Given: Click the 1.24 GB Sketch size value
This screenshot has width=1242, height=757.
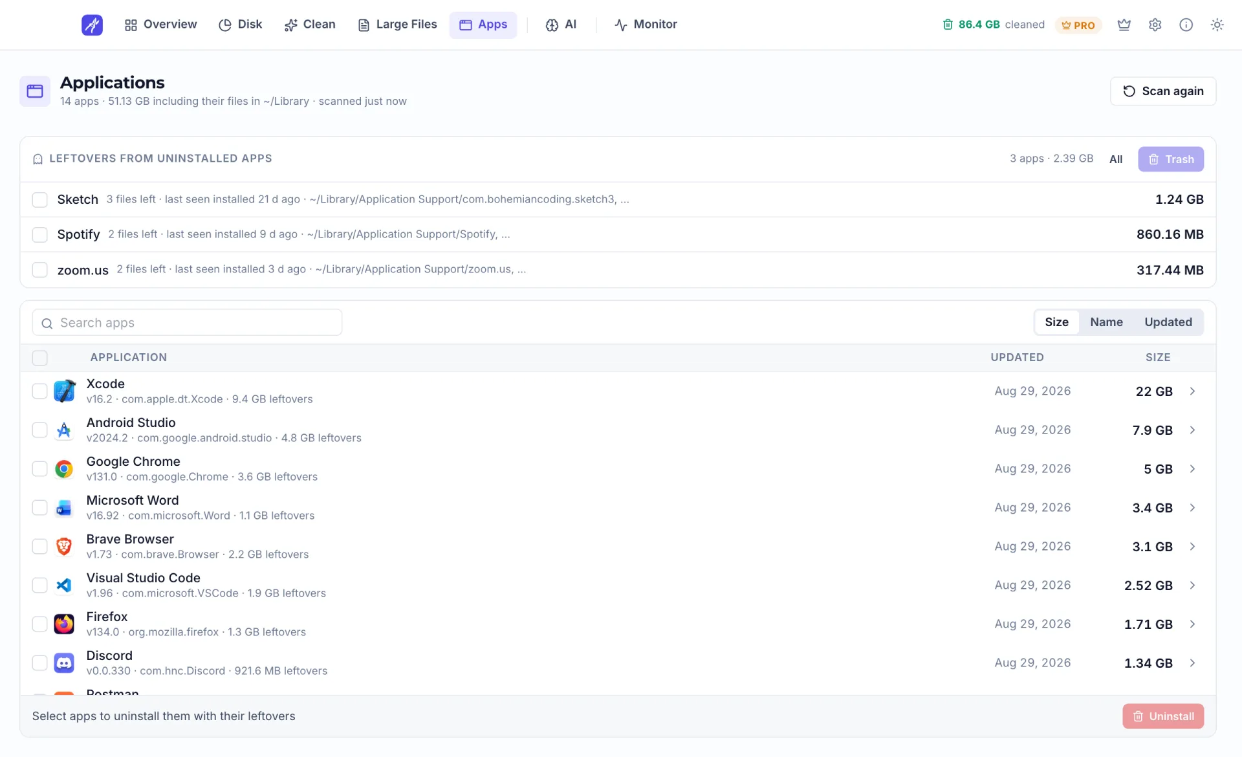Looking at the screenshot, I should (x=1179, y=199).
